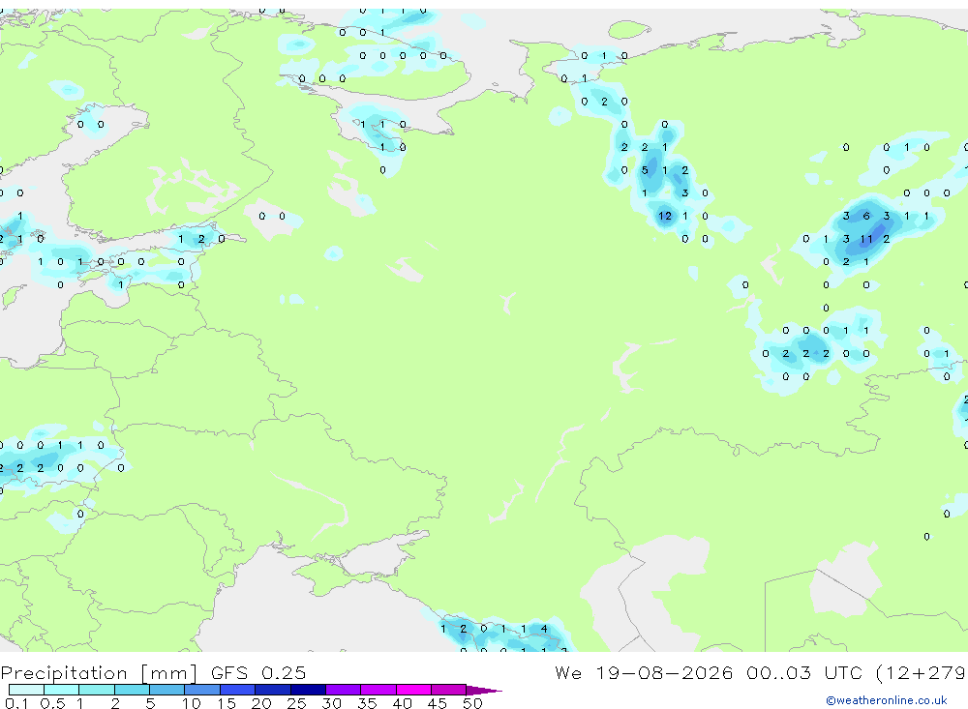The width and height of the screenshot is (968, 709).
Task: Pick the 10–15 mm legend color swatch
Action: [x=202, y=690]
